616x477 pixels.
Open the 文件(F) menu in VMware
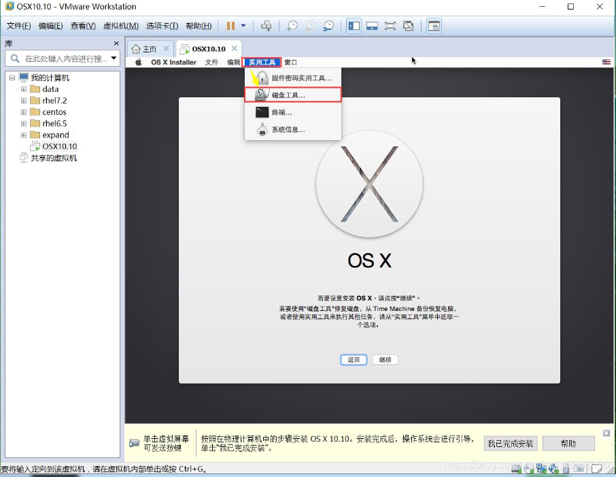(19, 26)
